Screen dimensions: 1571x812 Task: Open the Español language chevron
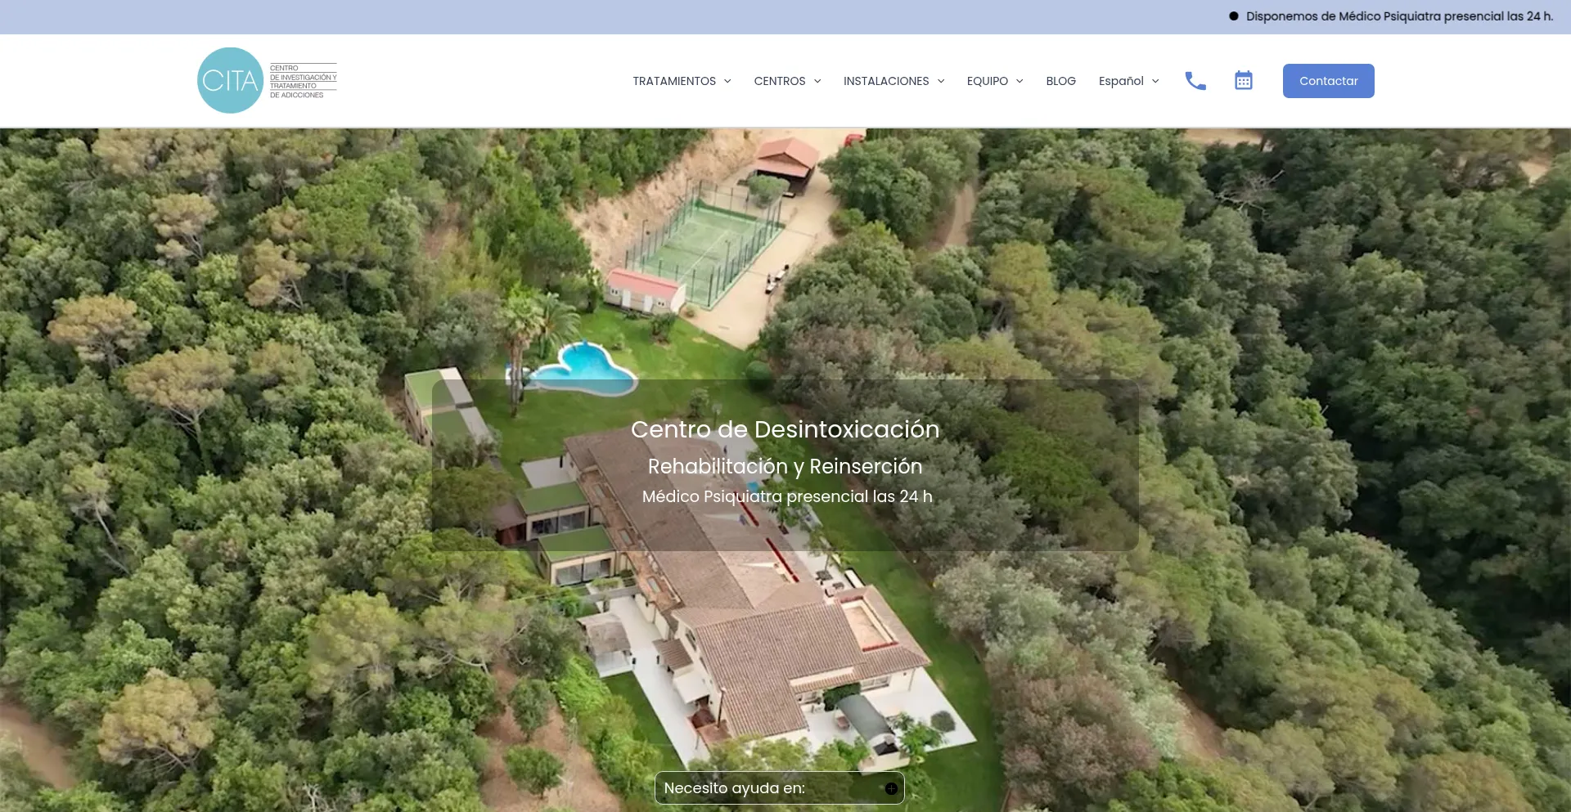(x=1155, y=81)
